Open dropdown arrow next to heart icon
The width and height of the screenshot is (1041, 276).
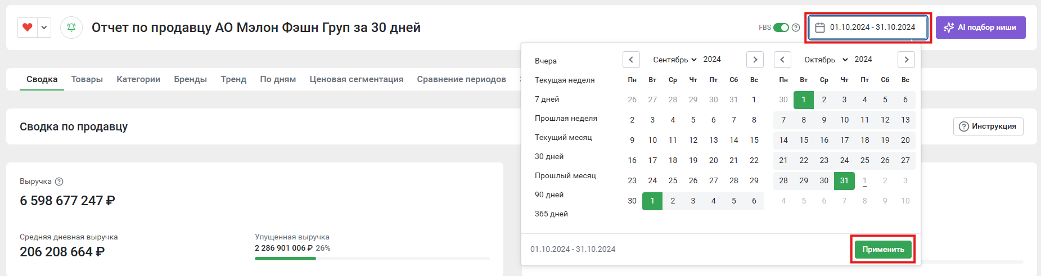(44, 27)
